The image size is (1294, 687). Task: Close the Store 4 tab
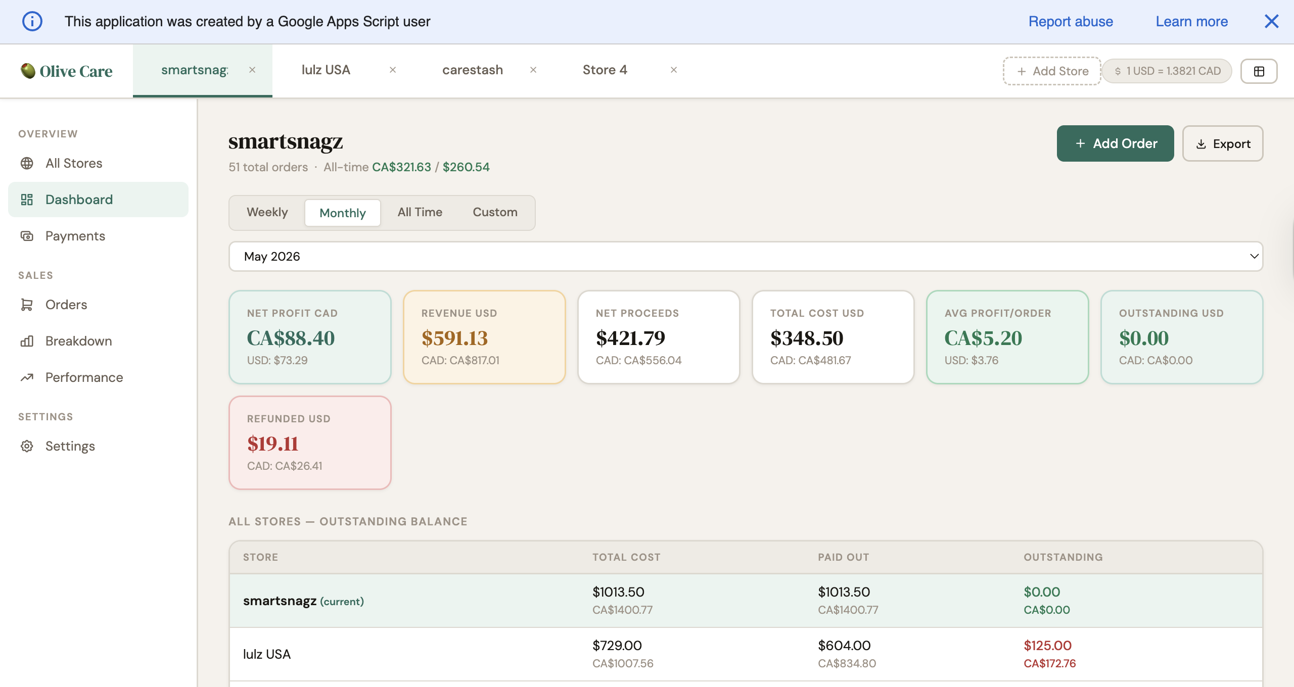pos(674,70)
